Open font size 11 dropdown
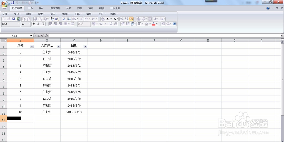Viewport: 284px width, 142px height. point(29,24)
